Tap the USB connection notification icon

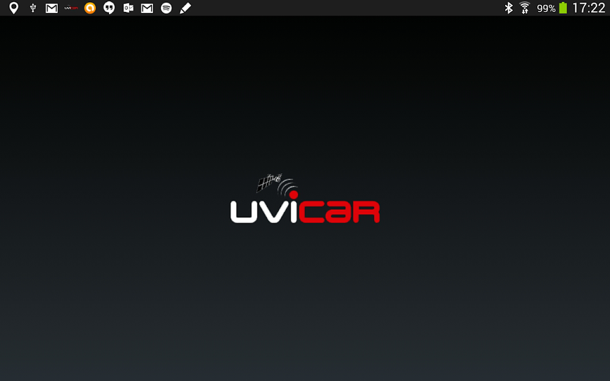(x=33, y=8)
